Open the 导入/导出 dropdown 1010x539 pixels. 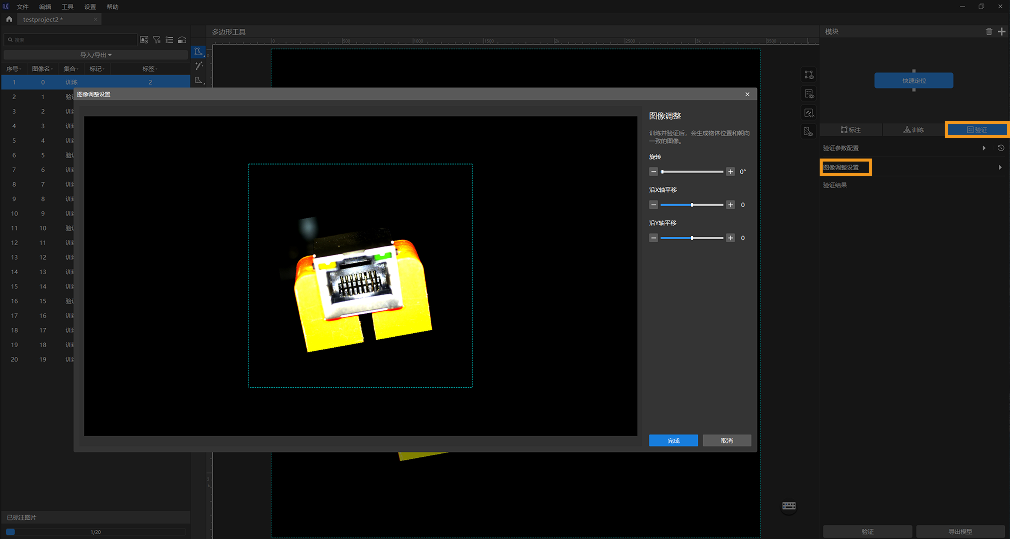[96, 55]
